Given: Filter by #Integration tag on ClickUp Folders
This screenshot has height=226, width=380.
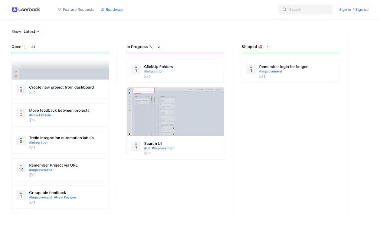Looking at the screenshot, I should click(154, 72).
